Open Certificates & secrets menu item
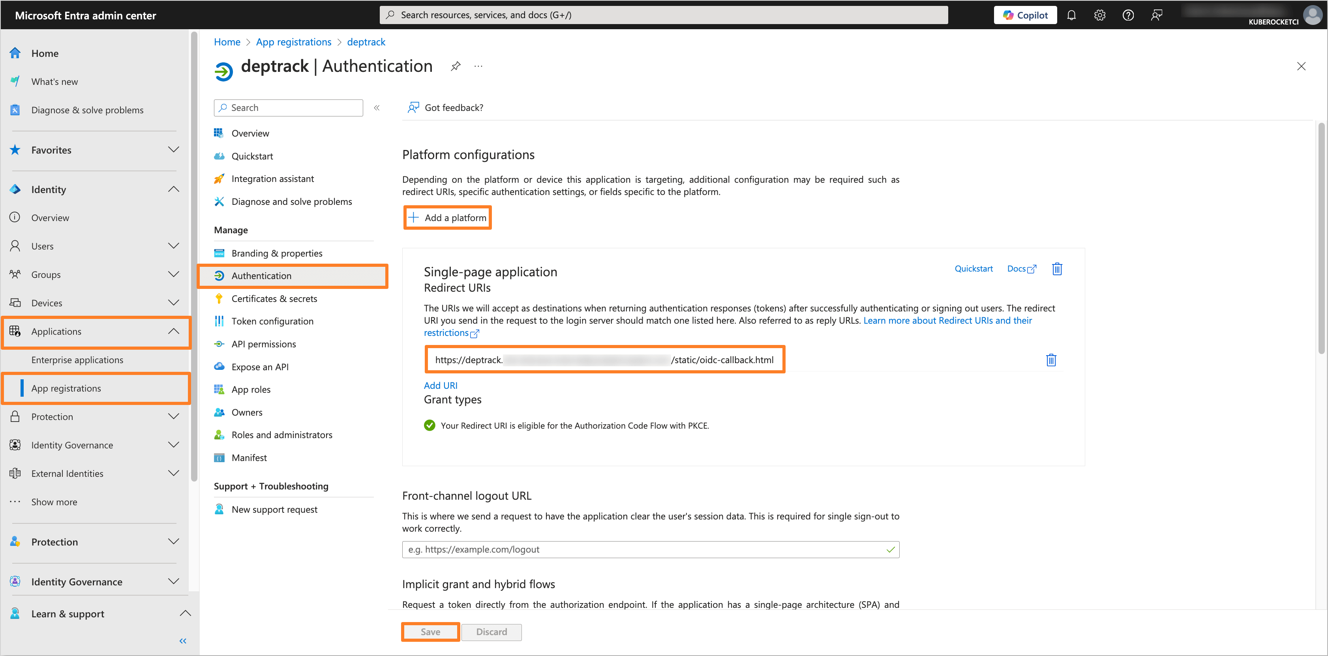 pyautogui.click(x=274, y=298)
